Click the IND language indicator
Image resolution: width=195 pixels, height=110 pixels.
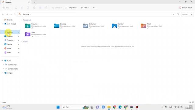point(171,107)
